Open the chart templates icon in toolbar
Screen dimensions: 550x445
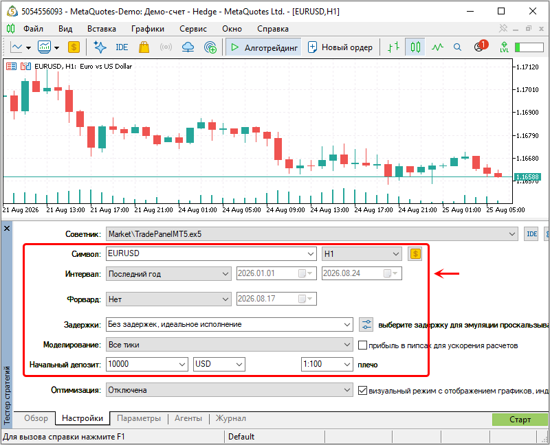coord(45,47)
